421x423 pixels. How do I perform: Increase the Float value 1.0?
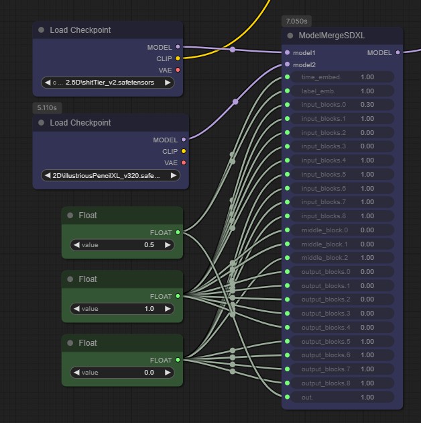[x=168, y=309]
